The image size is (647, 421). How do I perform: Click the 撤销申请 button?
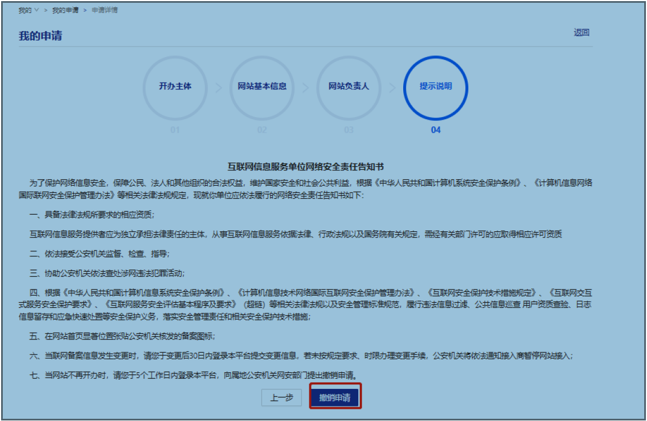pos(335,398)
